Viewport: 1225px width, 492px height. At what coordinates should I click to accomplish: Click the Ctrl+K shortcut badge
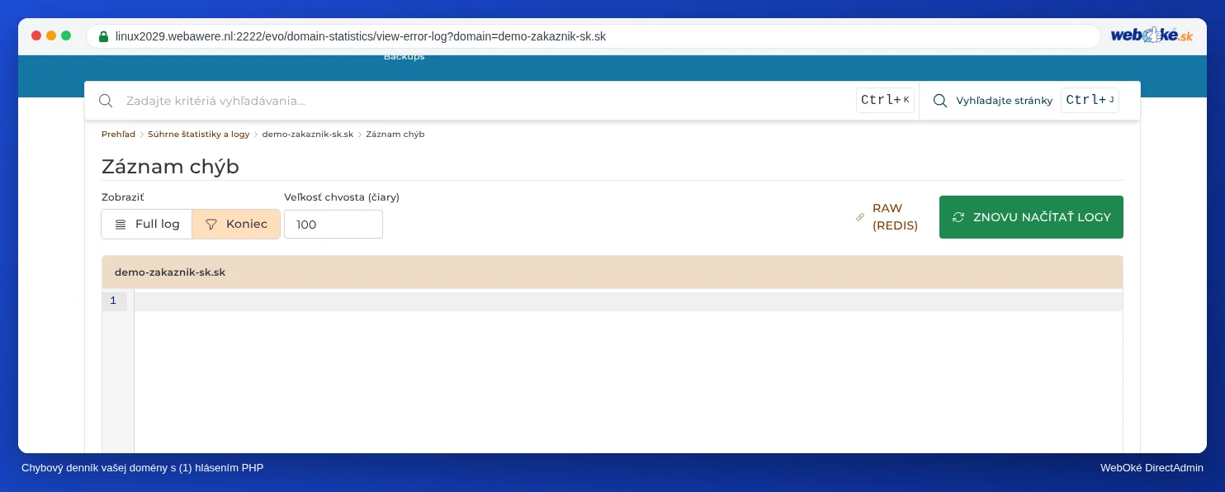click(x=885, y=100)
